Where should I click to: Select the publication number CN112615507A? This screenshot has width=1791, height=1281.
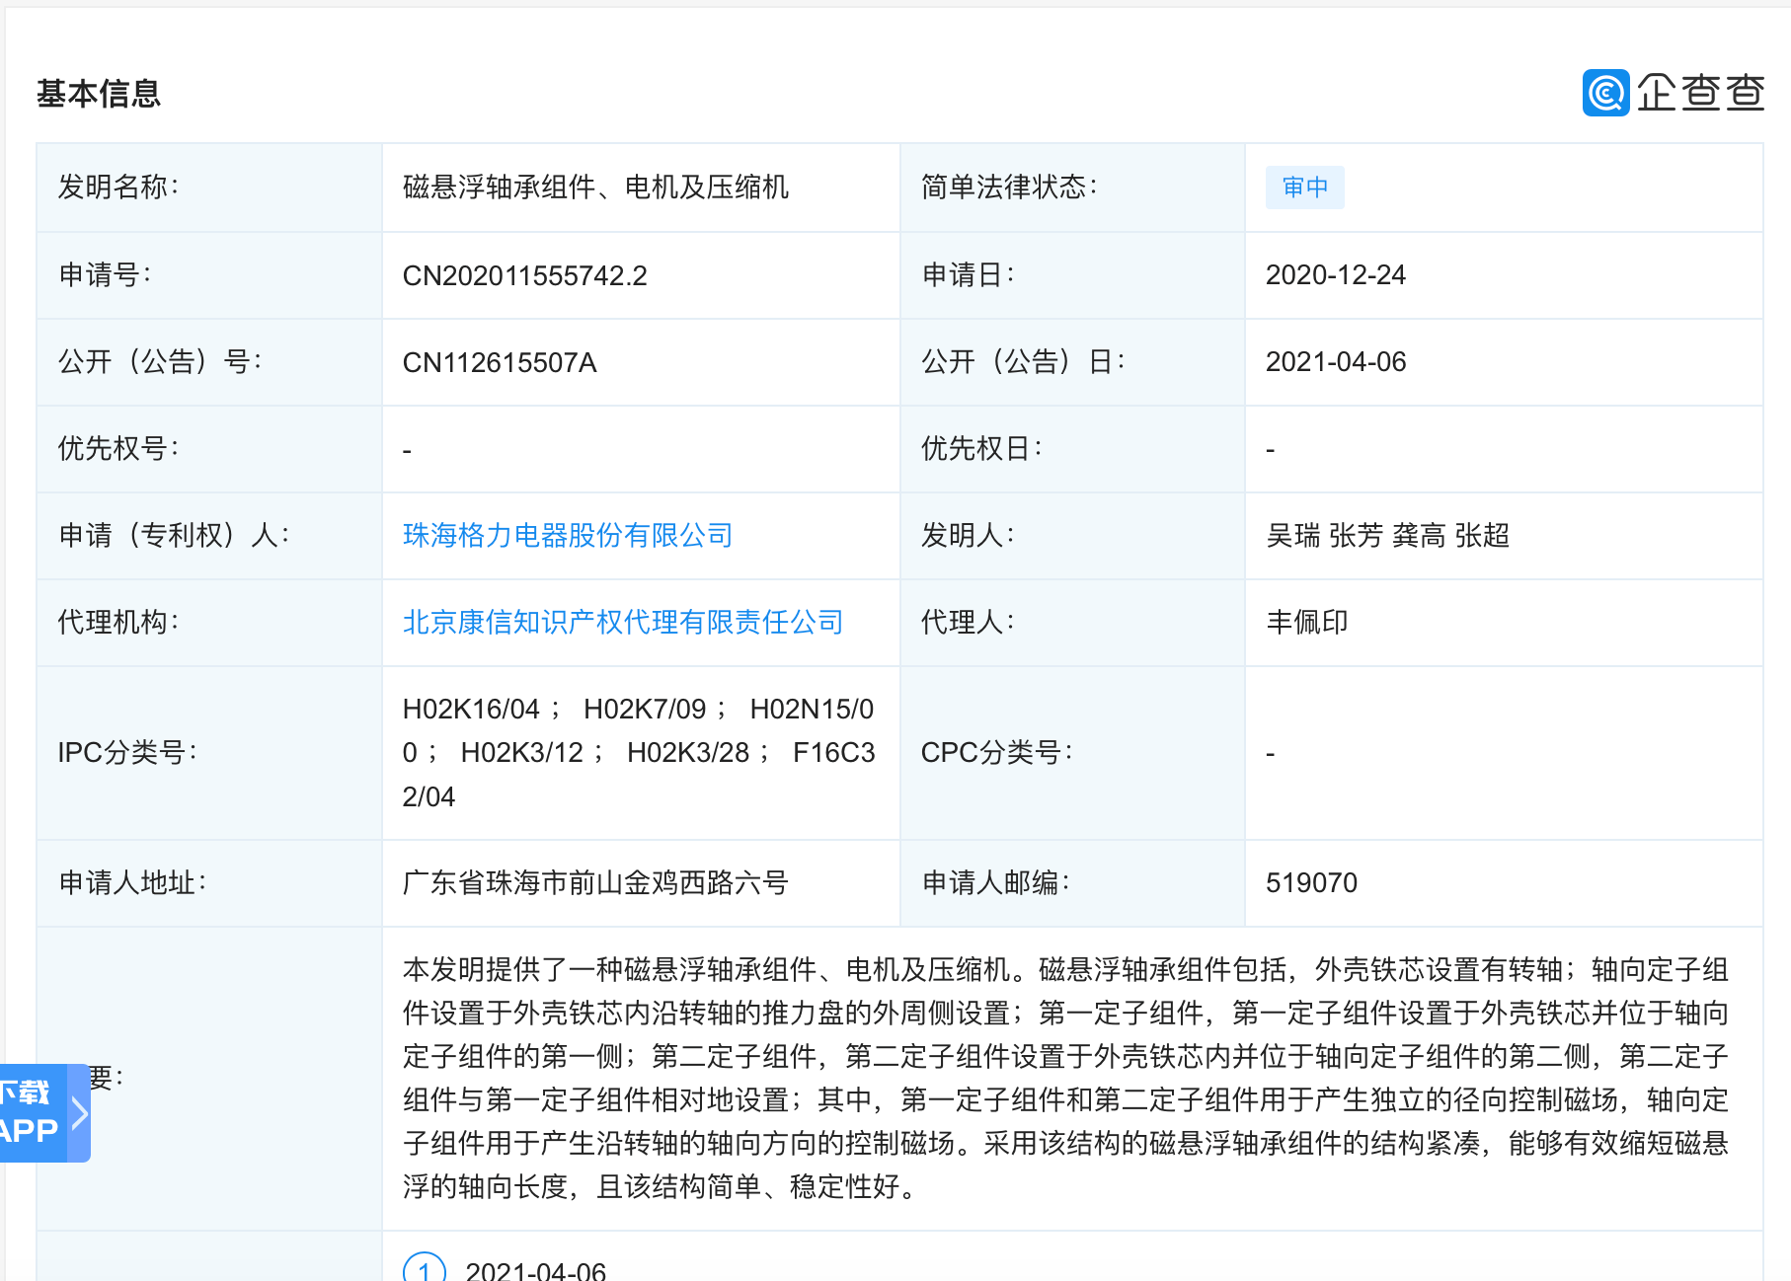[x=501, y=362]
